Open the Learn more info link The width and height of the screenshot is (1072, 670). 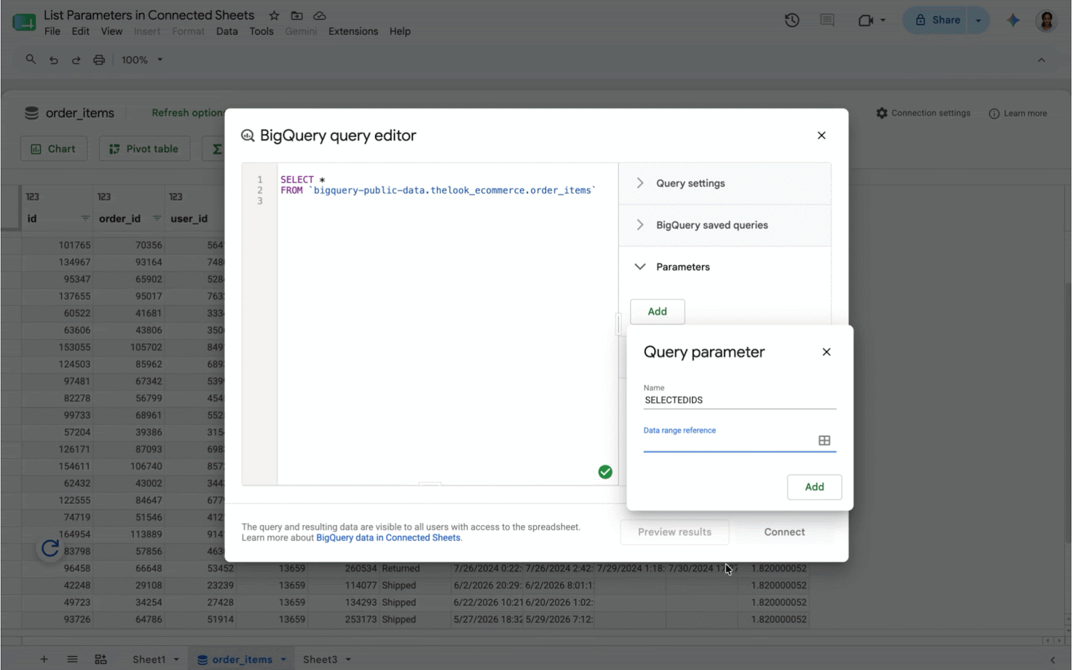(x=1018, y=113)
